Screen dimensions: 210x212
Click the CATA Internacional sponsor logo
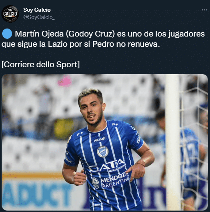tap(107, 166)
